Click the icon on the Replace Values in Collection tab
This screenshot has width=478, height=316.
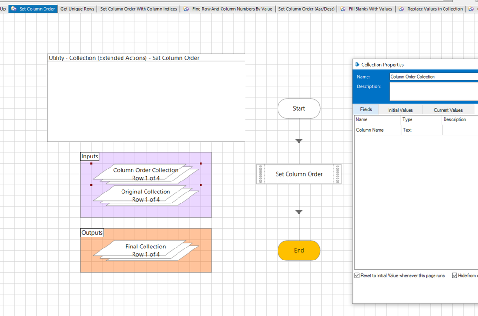pos(401,9)
